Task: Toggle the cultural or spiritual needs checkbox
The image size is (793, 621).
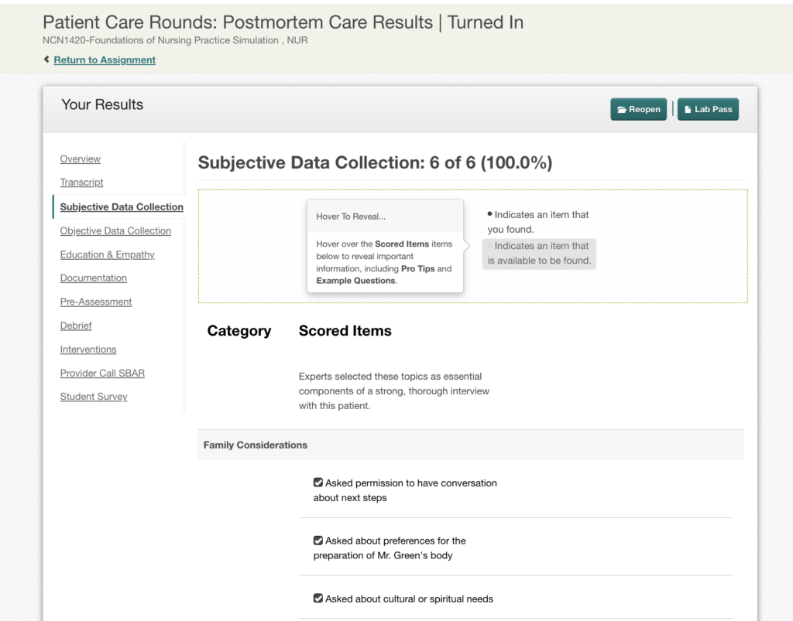Action: 318,599
